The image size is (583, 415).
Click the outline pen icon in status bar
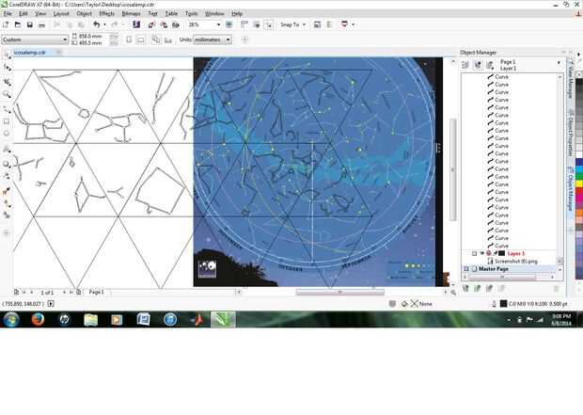[x=494, y=304]
